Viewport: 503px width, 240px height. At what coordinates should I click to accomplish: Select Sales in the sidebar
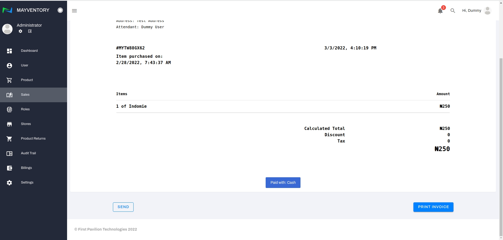click(25, 95)
